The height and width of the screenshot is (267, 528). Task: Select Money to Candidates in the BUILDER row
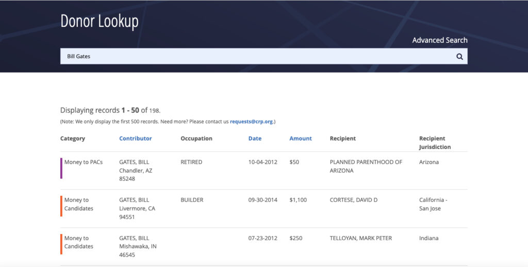(79, 204)
